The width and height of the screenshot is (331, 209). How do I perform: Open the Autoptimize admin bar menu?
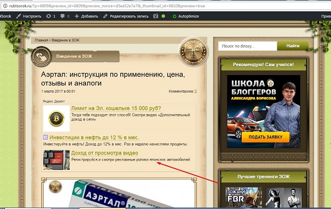click(186, 16)
